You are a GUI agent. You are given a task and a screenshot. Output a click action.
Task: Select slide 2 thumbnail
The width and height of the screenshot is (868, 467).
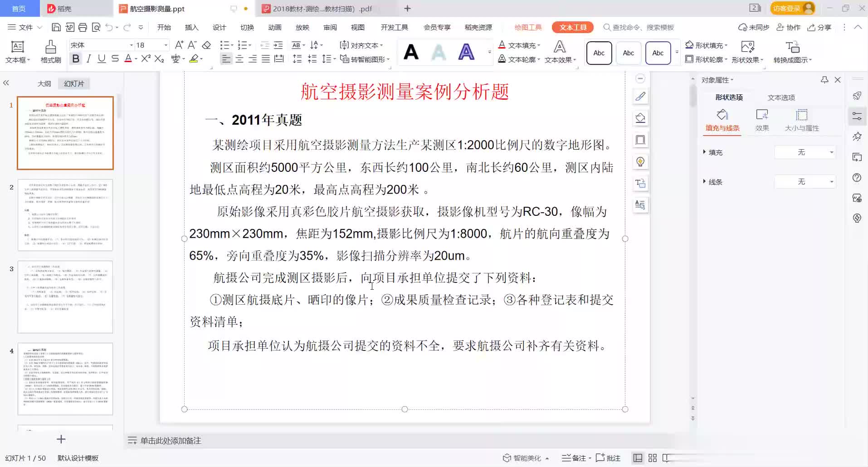pyautogui.click(x=65, y=215)
